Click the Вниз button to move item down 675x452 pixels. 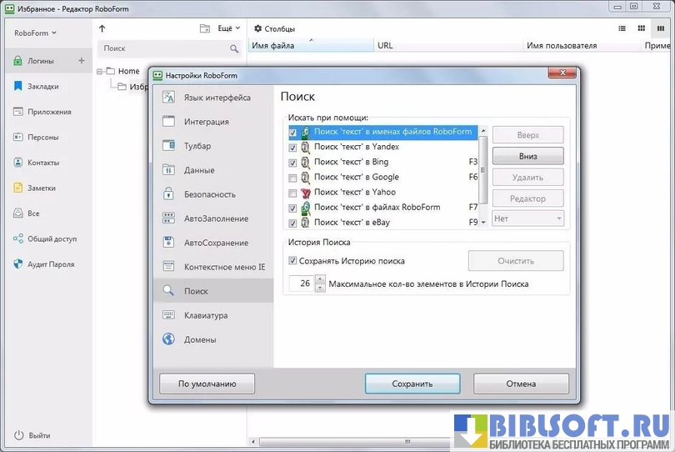(x=527, y=156)
